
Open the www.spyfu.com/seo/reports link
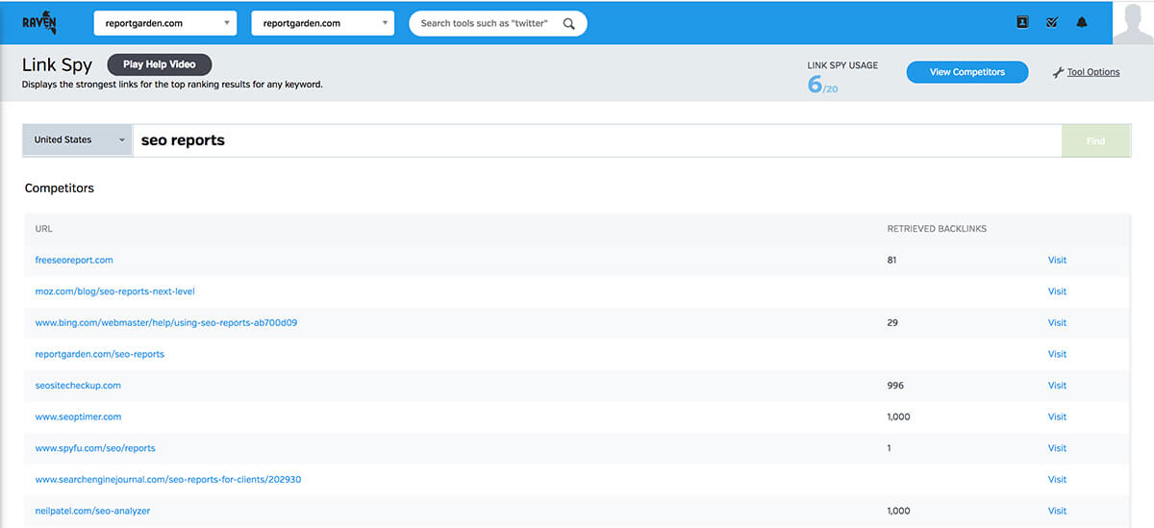[95, 448]
